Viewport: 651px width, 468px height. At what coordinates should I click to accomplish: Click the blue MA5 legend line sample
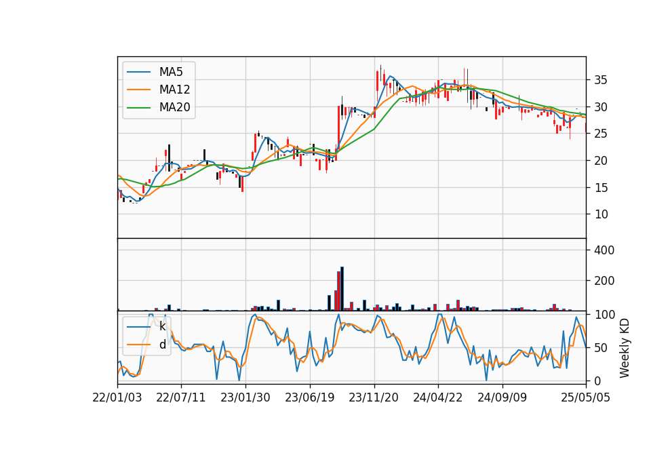(138, 72)
